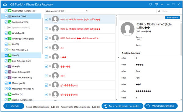Click the Bearbeiten button
This screenshot has width=183, height=112.
click(172, 17)
